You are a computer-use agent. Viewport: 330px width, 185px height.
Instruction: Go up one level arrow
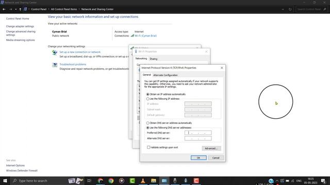tap(20, 9)
